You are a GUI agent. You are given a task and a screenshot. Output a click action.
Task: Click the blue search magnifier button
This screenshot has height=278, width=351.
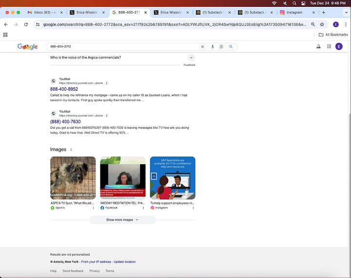(231, 47)
